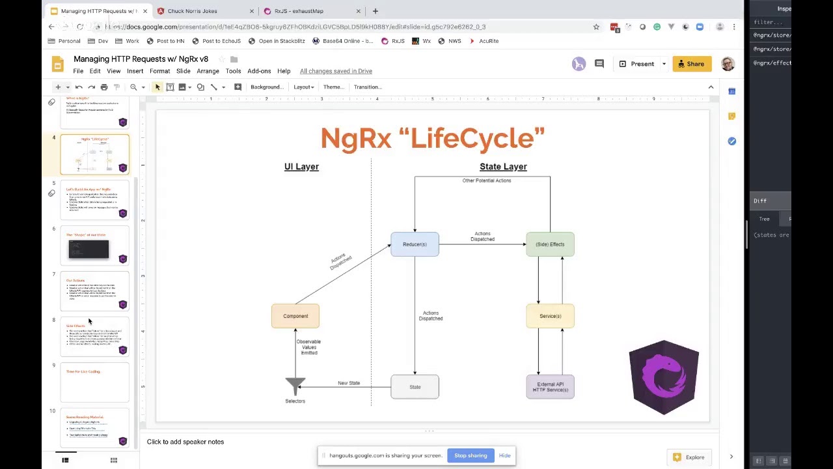Open the Personal bookmarks folder

click(64, 41)
